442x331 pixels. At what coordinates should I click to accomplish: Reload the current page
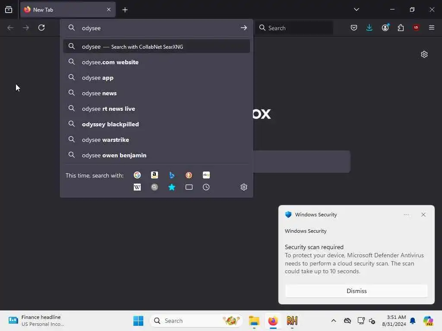pyautogui.click(x=41, y=28)
